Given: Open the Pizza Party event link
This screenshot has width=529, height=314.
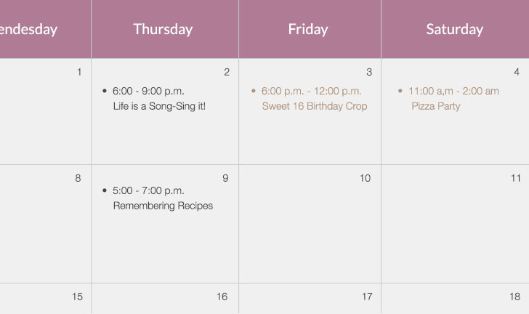Looking at the screenshot, I should point(435,106).
